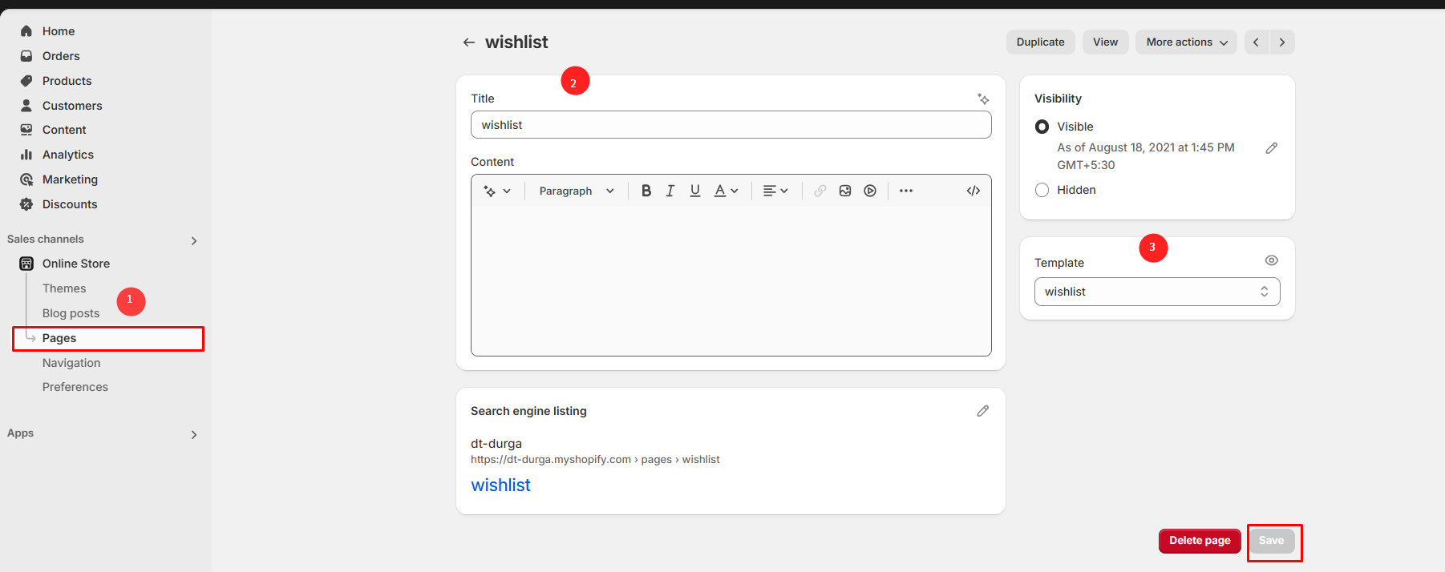
Task: Open the text color picker
Action: [726, 191]
